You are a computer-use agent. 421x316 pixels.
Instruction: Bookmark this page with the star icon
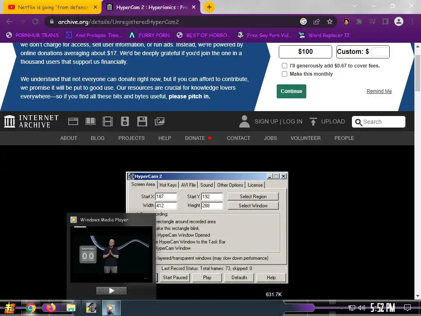click(x=330, y=21)
